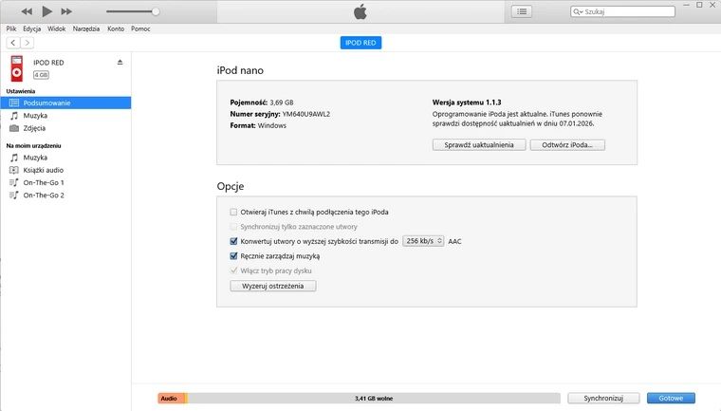Open Książki audio on the device
Image resolution: width=721 pixels, height=411 pixels.
click(65, 170)
